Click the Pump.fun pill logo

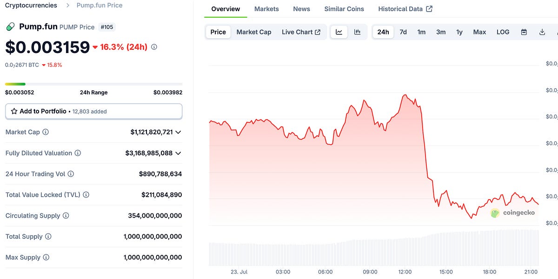pos(10,27)
